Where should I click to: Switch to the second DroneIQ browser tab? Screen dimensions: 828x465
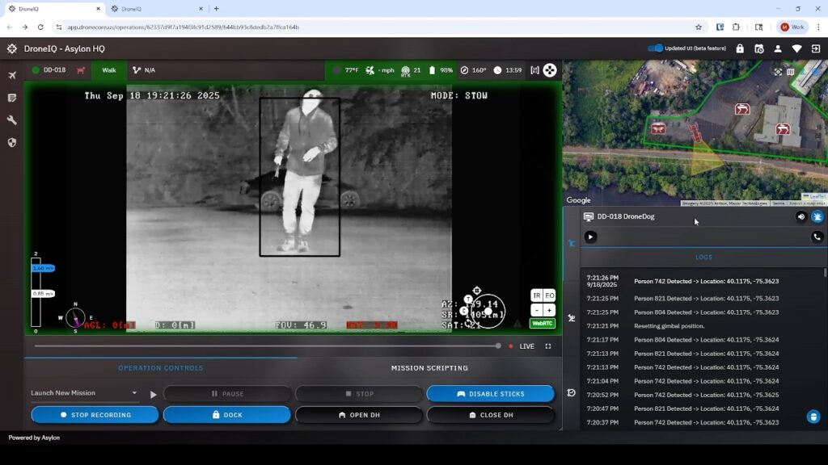click(x=156, y=9)
